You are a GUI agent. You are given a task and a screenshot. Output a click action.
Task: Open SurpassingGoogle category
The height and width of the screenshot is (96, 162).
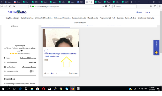click(79, 18)
